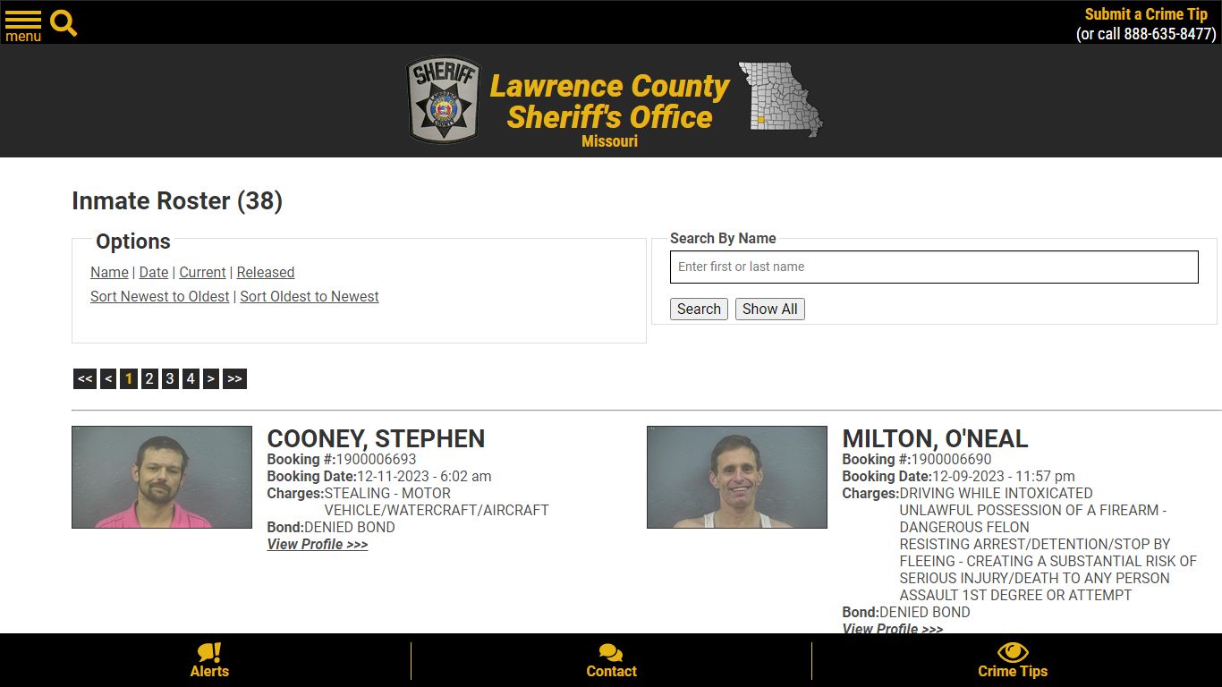This screenshot has width=1222, height=687.
Task: Select page 1 in pagination
Action: [129, 378]
